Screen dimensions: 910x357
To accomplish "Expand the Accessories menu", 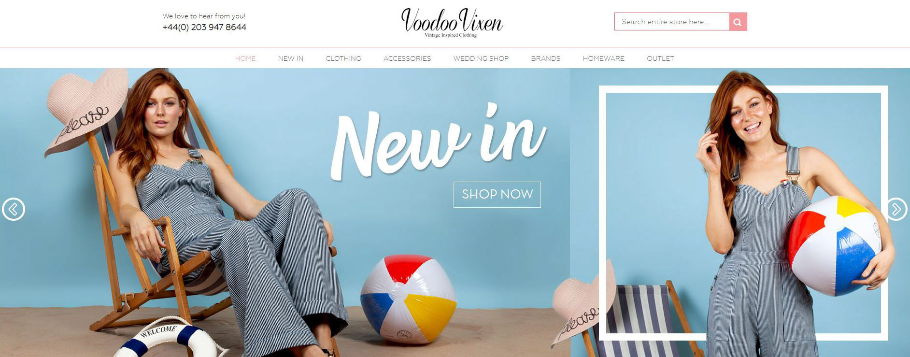I will click(407, 58).
